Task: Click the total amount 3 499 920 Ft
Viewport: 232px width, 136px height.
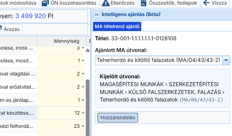Action: [x=34, y=16]
